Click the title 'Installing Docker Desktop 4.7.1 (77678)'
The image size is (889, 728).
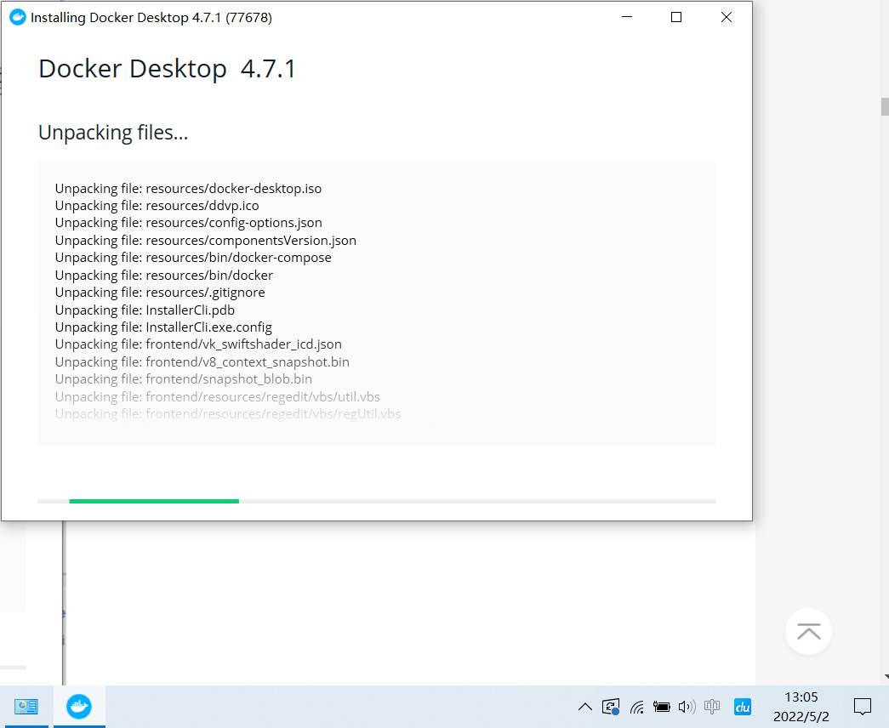click(x=151, y=18)
